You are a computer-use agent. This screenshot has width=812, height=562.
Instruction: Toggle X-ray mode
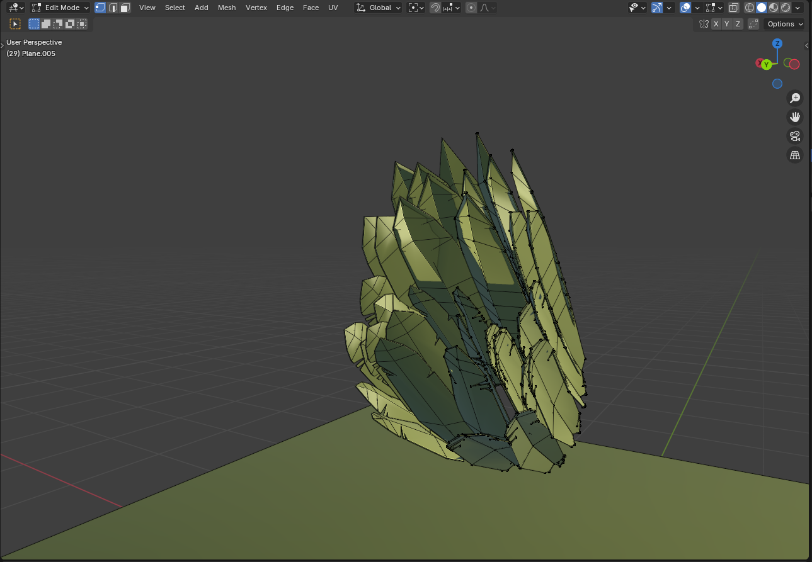click(734, 8)
